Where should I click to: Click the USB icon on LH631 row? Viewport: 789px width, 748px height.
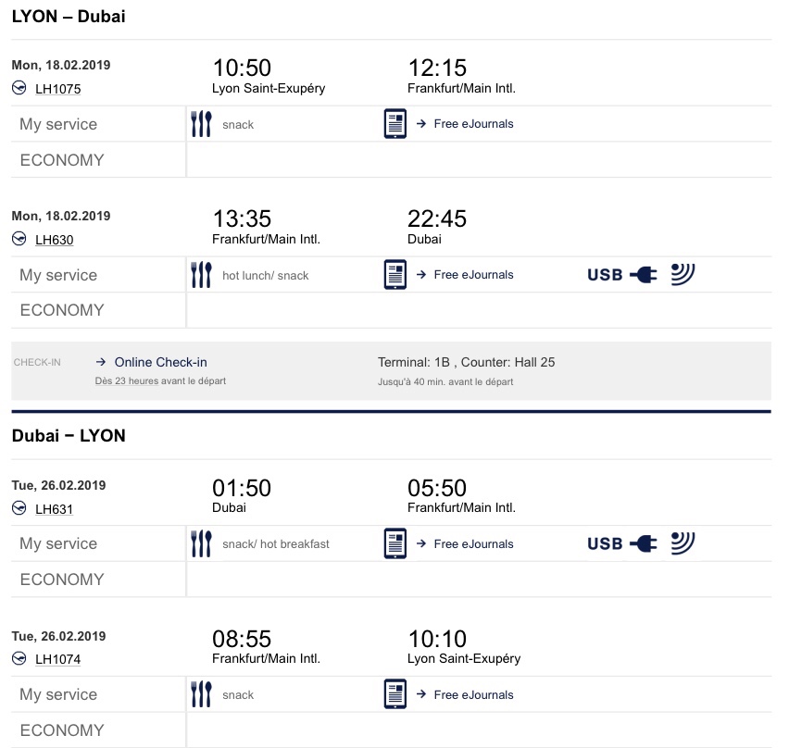[605, 544]
